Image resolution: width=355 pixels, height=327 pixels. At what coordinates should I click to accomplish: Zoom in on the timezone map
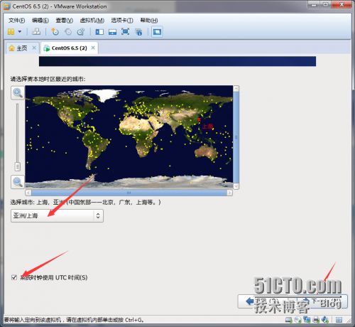click(18, 92)
